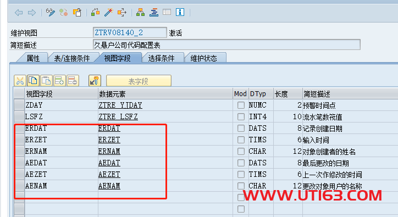
Task: Click the back arrow icon in toolbar
Action: click(x=19, y=13)
